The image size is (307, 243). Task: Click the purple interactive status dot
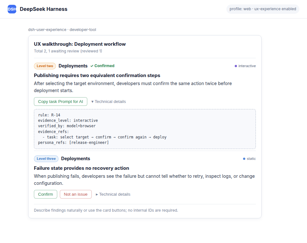[236, 66]
